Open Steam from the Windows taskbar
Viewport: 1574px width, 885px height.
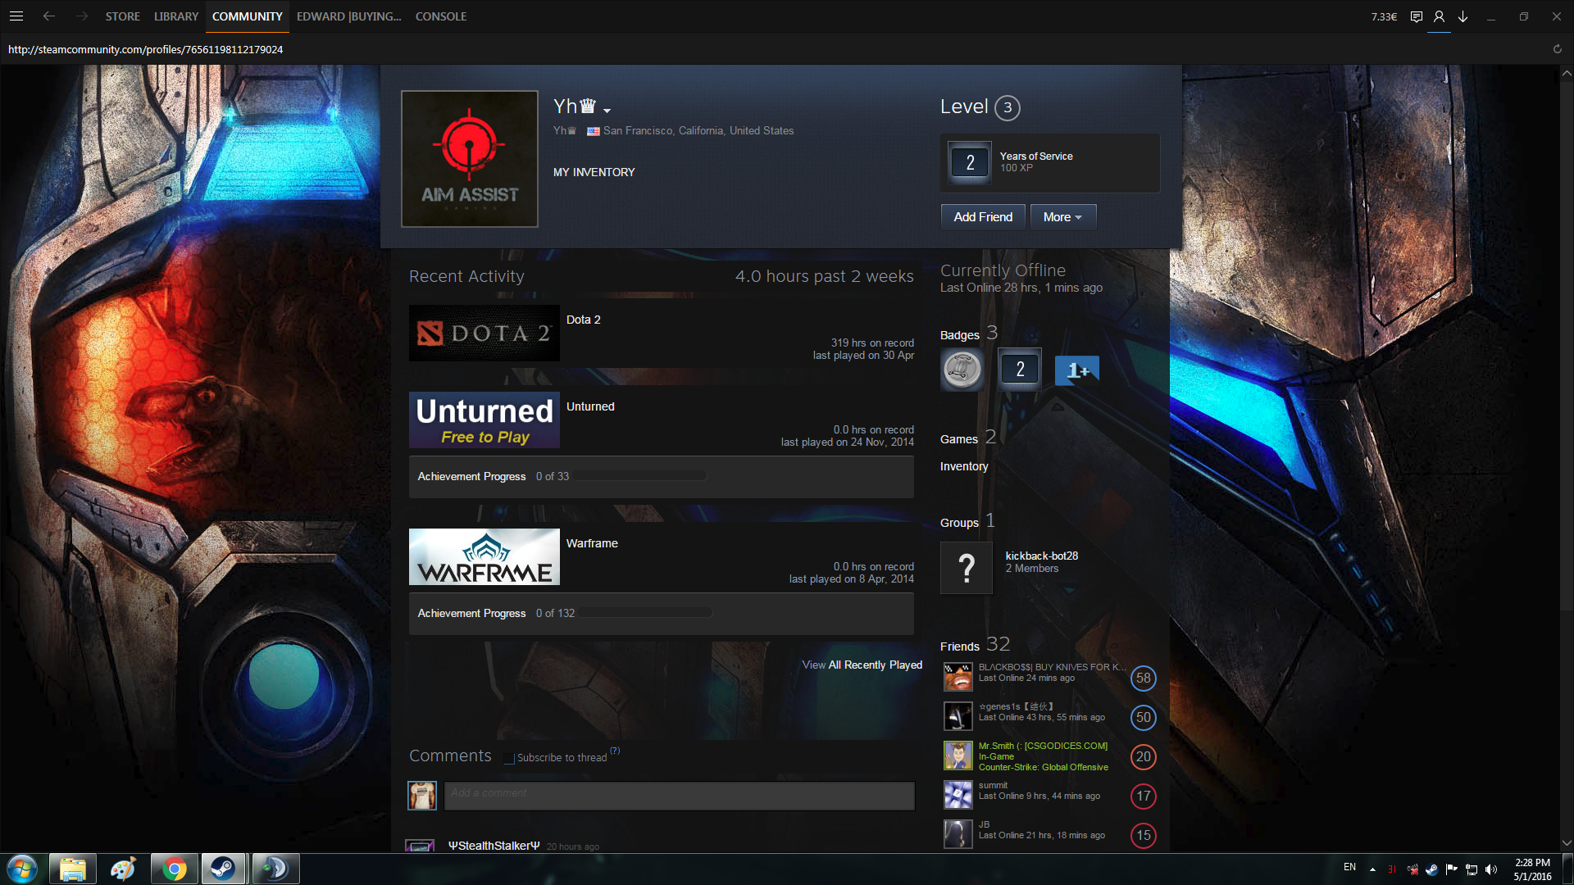click(x=222, y=869)
